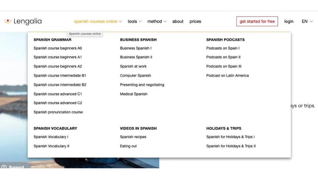Open Spanish pronunciation course
Screen dimensions: 318x179
point(58,112)
